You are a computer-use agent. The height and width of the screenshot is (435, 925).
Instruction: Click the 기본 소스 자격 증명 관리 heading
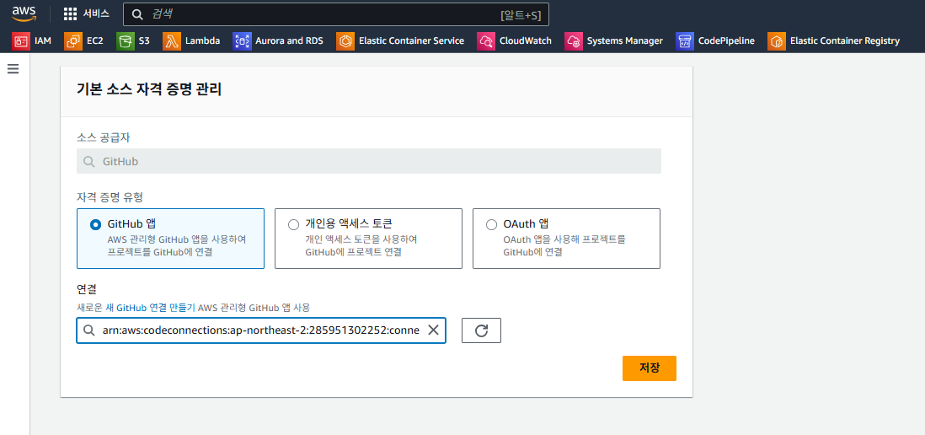[x=149, y=89]
